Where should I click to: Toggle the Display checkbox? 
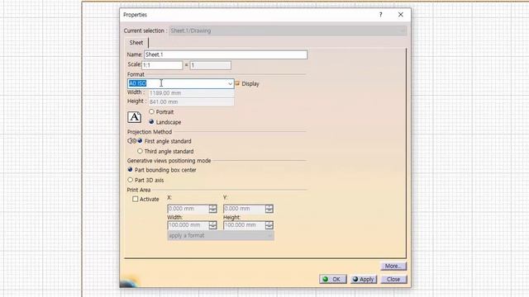(x=237, y=83)
